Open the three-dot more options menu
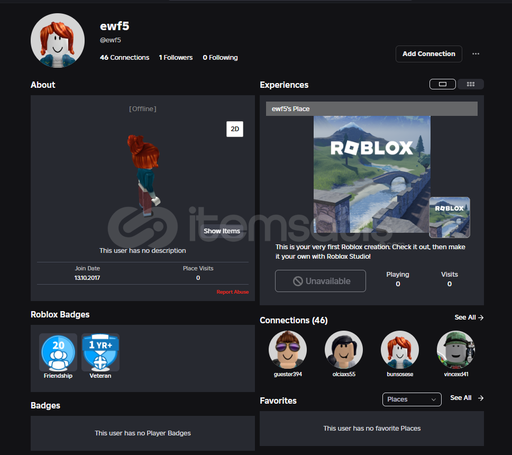The width and height of the screenshot is (512, 455). (476, 54)
